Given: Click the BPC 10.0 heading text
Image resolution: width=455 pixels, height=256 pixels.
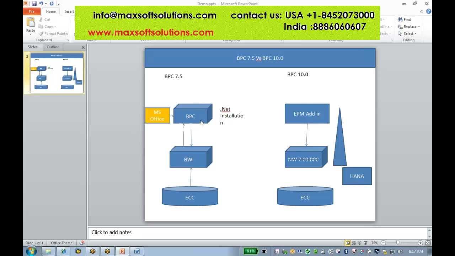Looking at the screenshot, I should click(298, 74).
